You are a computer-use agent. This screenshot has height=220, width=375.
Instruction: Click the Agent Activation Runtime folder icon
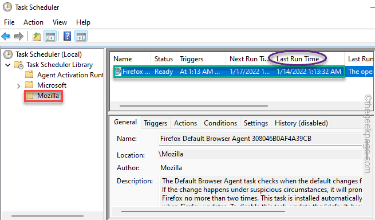tap(29, 74)
